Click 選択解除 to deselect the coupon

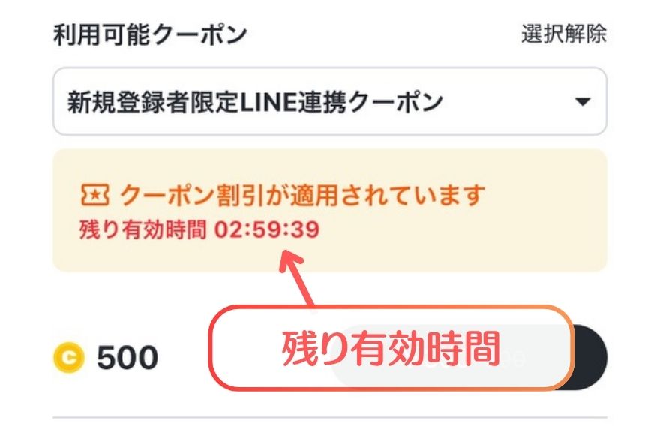pyautogui.click(x=566, y=33)
